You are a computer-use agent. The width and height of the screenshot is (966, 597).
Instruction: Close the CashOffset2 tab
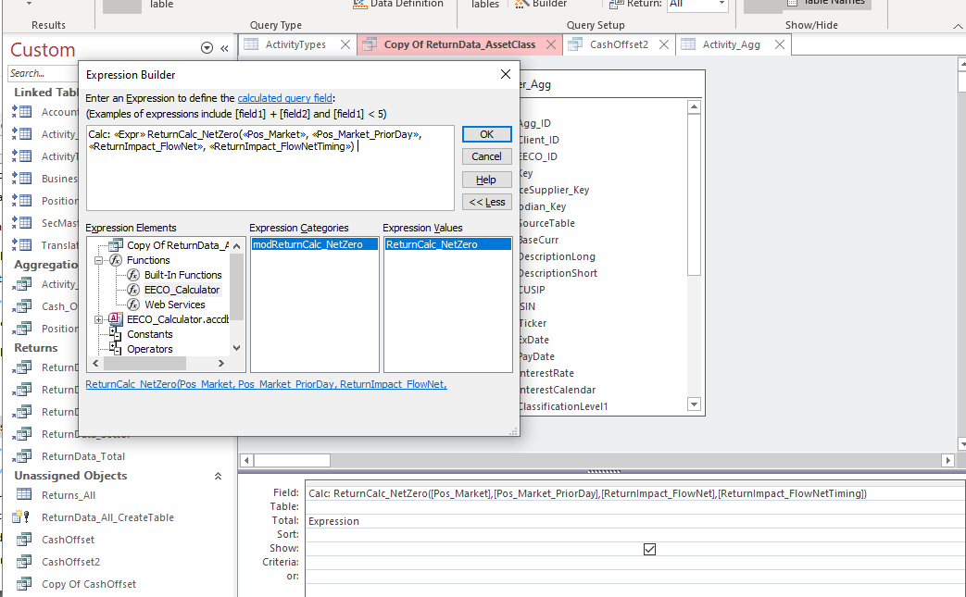tap(664, 44)
